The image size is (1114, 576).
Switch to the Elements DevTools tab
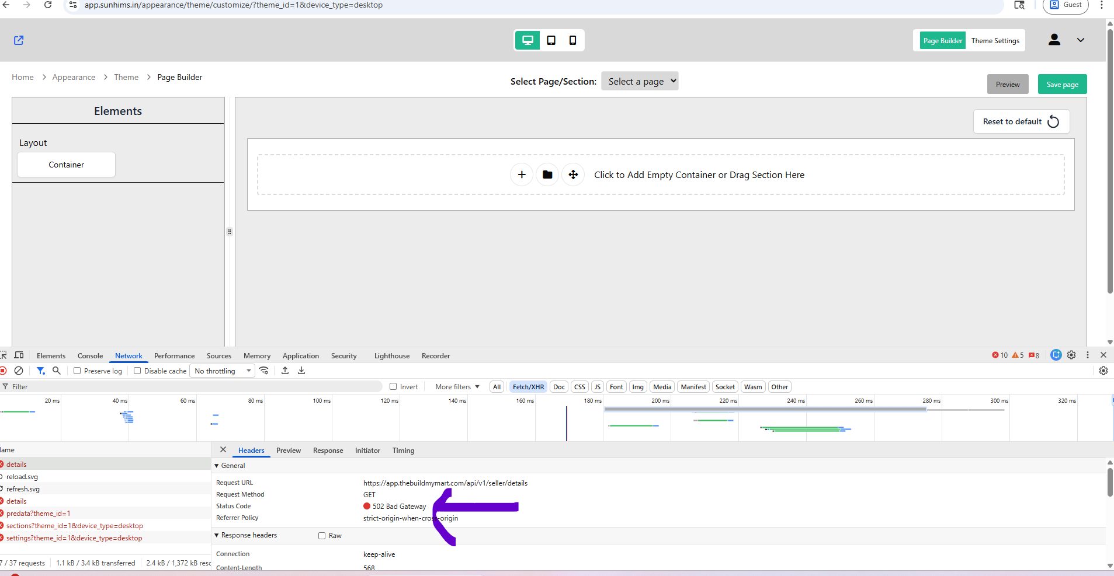coord(51,355)
